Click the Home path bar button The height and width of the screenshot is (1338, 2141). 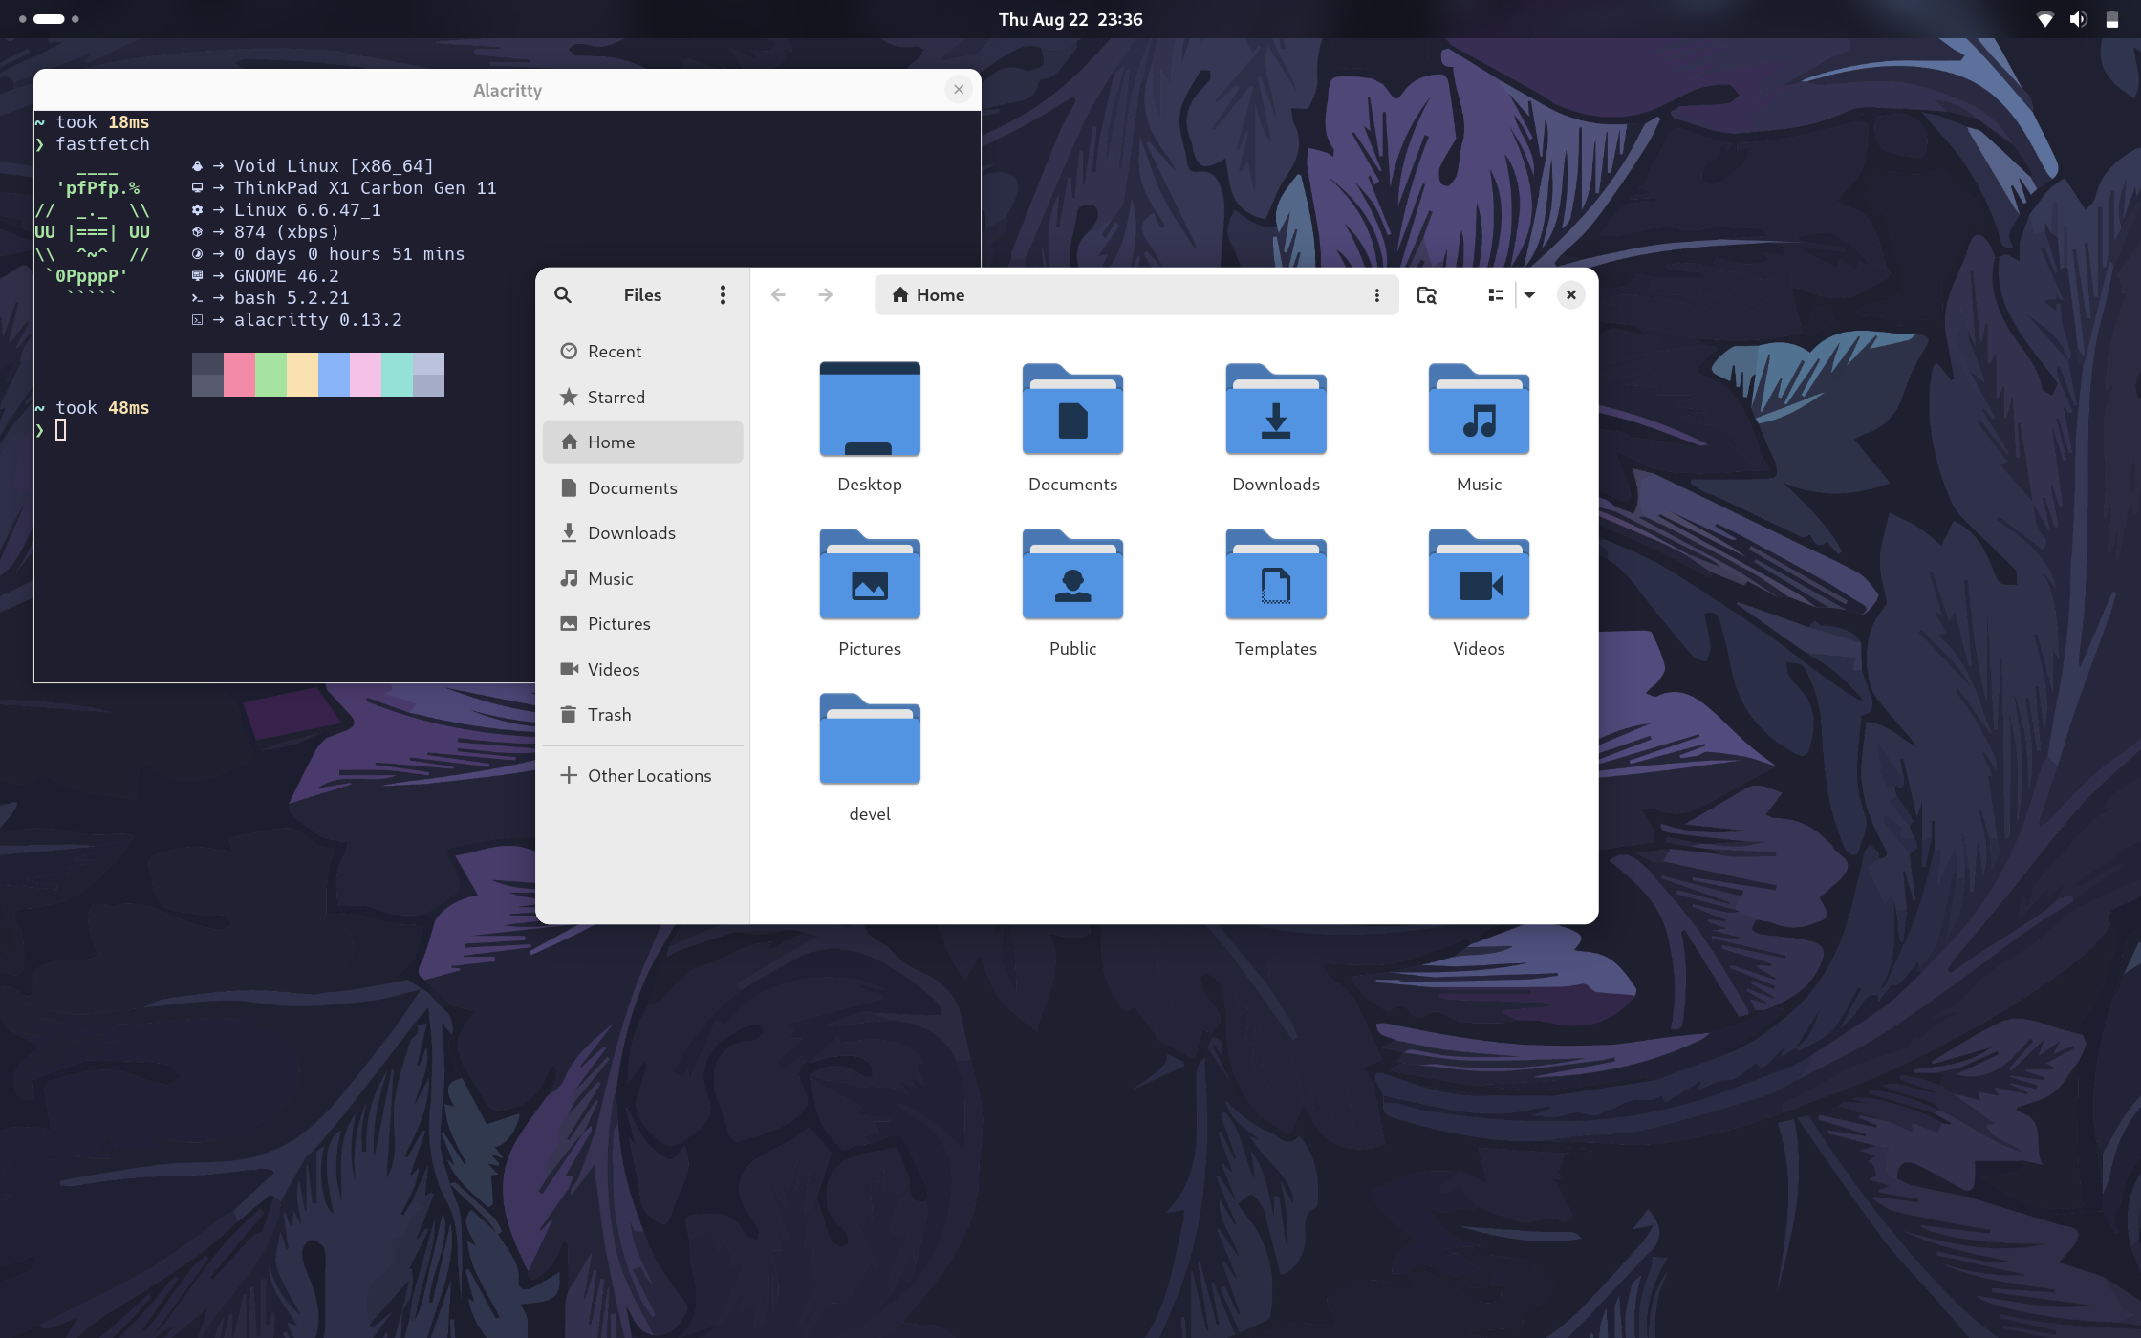(x=928, y=295)
